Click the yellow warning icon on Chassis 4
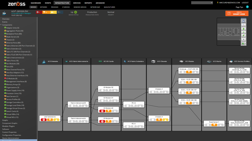252x141 pixels. click(165, 120)
